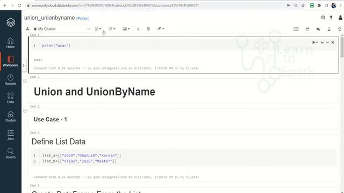Open Search in the left sidebar
The height and width of the screenshot is (193, 344).
point(11,153)
